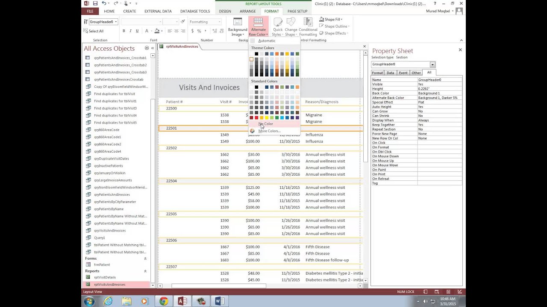Open Conditional Formatting dialog
This screenshot has width=547, height=307.
308,27
